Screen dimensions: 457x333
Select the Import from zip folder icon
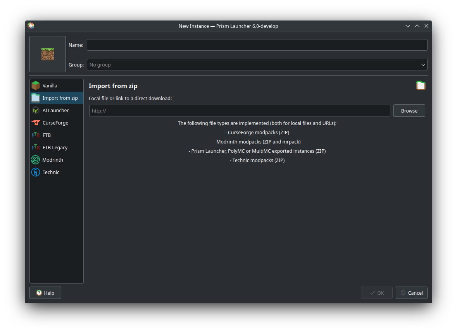[x=36, y=98]
